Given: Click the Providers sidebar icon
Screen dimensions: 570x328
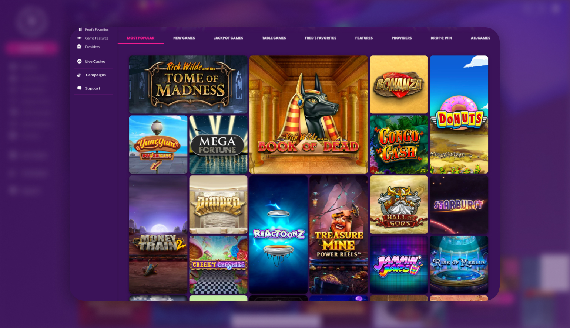Looking at the screenshot, I should click(x=79, y=47).
